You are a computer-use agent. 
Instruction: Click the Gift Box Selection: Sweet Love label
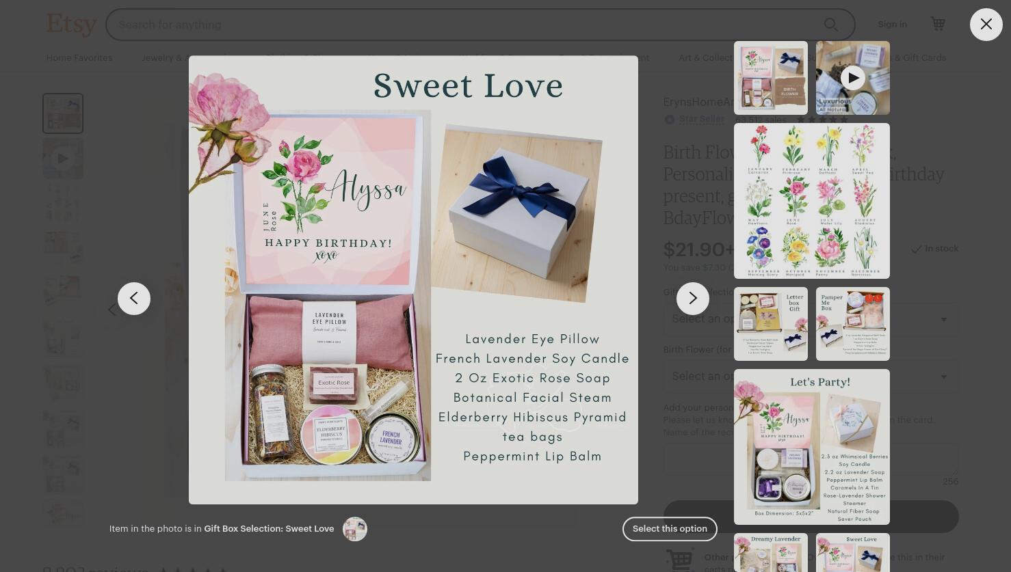point(269,529)
